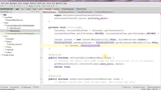Screen dimensions: 161x90
Task: Open the Edit menu
Action: click(x=3, y=3)
